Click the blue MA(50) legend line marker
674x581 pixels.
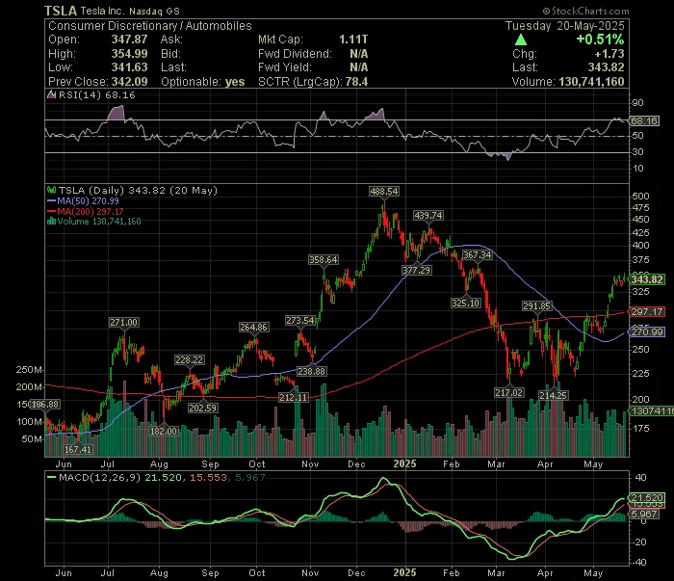[x=52, y=200]
